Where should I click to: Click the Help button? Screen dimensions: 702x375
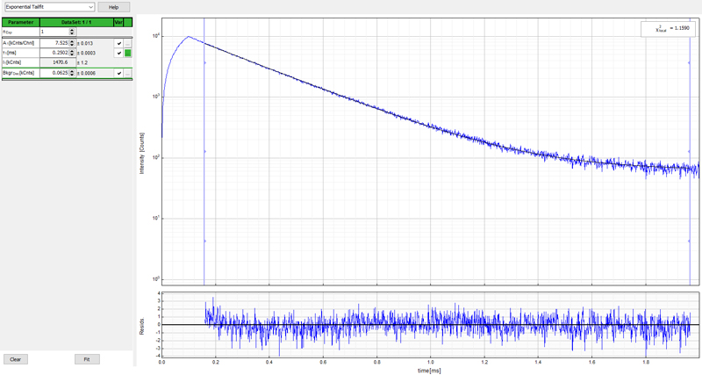(113, 6)
